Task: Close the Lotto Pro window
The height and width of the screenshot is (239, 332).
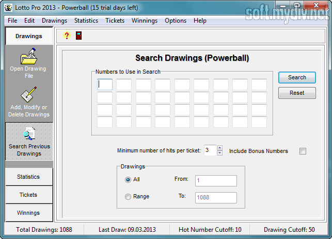Action: [316, 5]
